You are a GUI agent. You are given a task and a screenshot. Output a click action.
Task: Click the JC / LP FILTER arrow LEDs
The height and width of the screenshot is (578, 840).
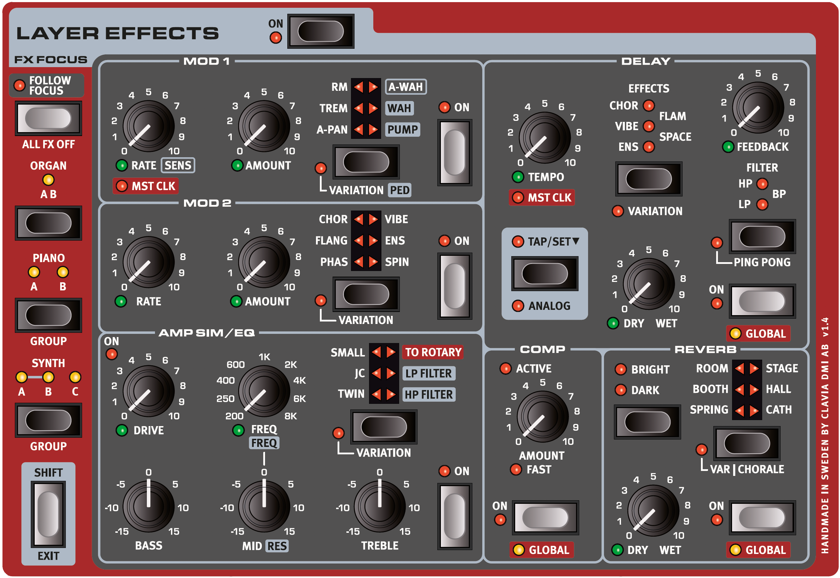[383, 373]
